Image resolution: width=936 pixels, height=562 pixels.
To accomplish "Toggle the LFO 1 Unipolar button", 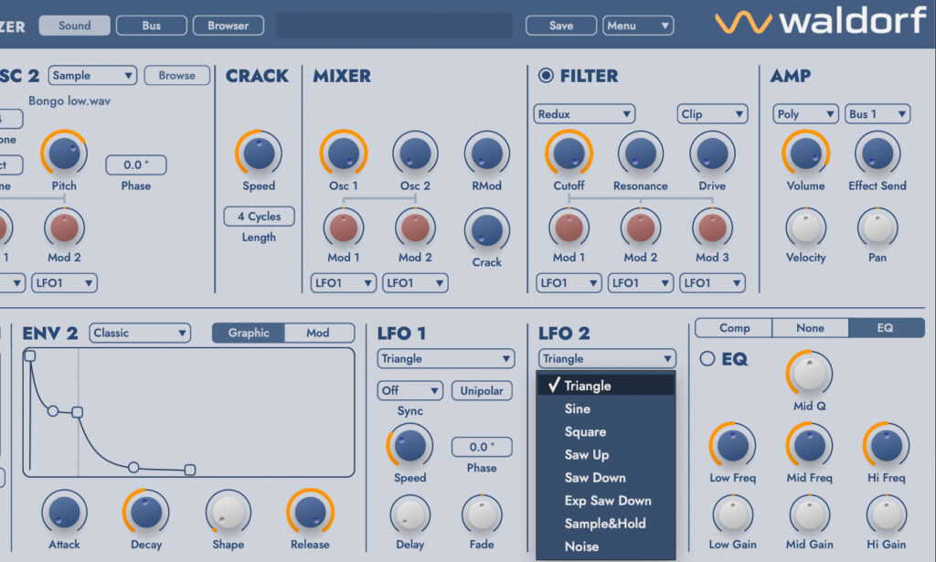I will (482, 390).
